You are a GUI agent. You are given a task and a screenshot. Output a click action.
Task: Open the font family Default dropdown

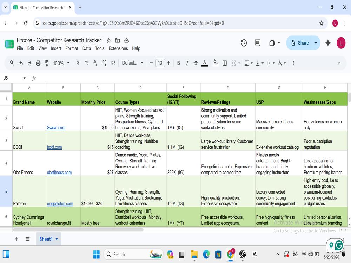pyautogui.click(x=133, y=63)
